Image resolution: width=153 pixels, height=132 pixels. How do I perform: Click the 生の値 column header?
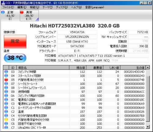(133, 68)
